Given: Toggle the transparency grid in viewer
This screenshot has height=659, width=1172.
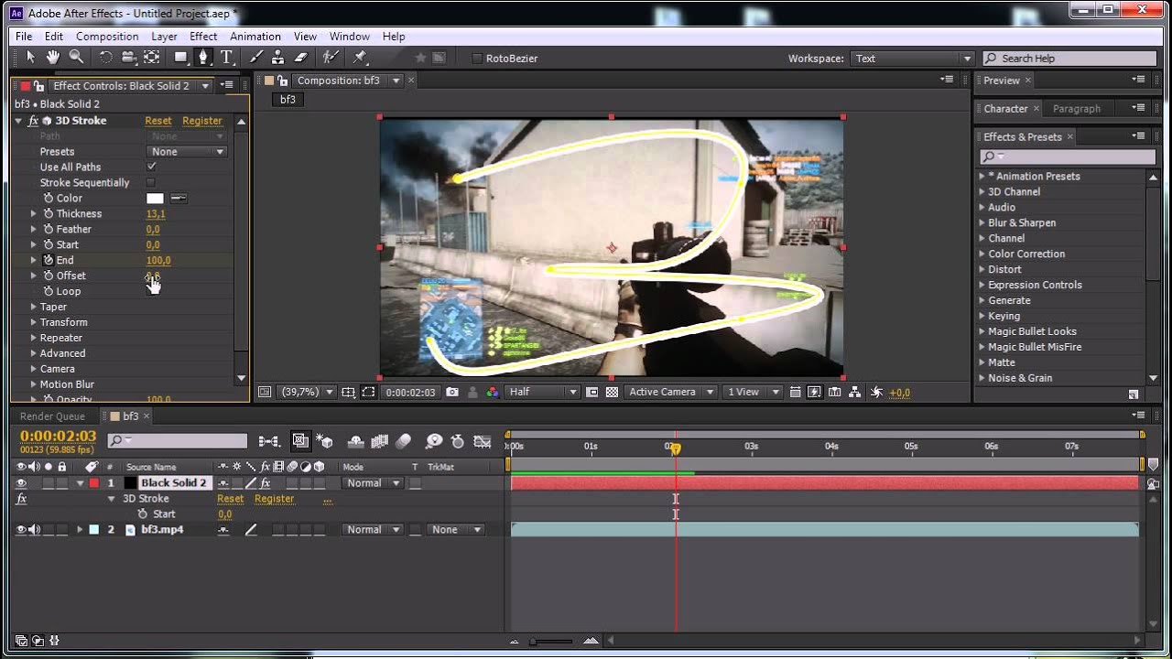Looking at the screenshot, I should [x=612, y=392].
